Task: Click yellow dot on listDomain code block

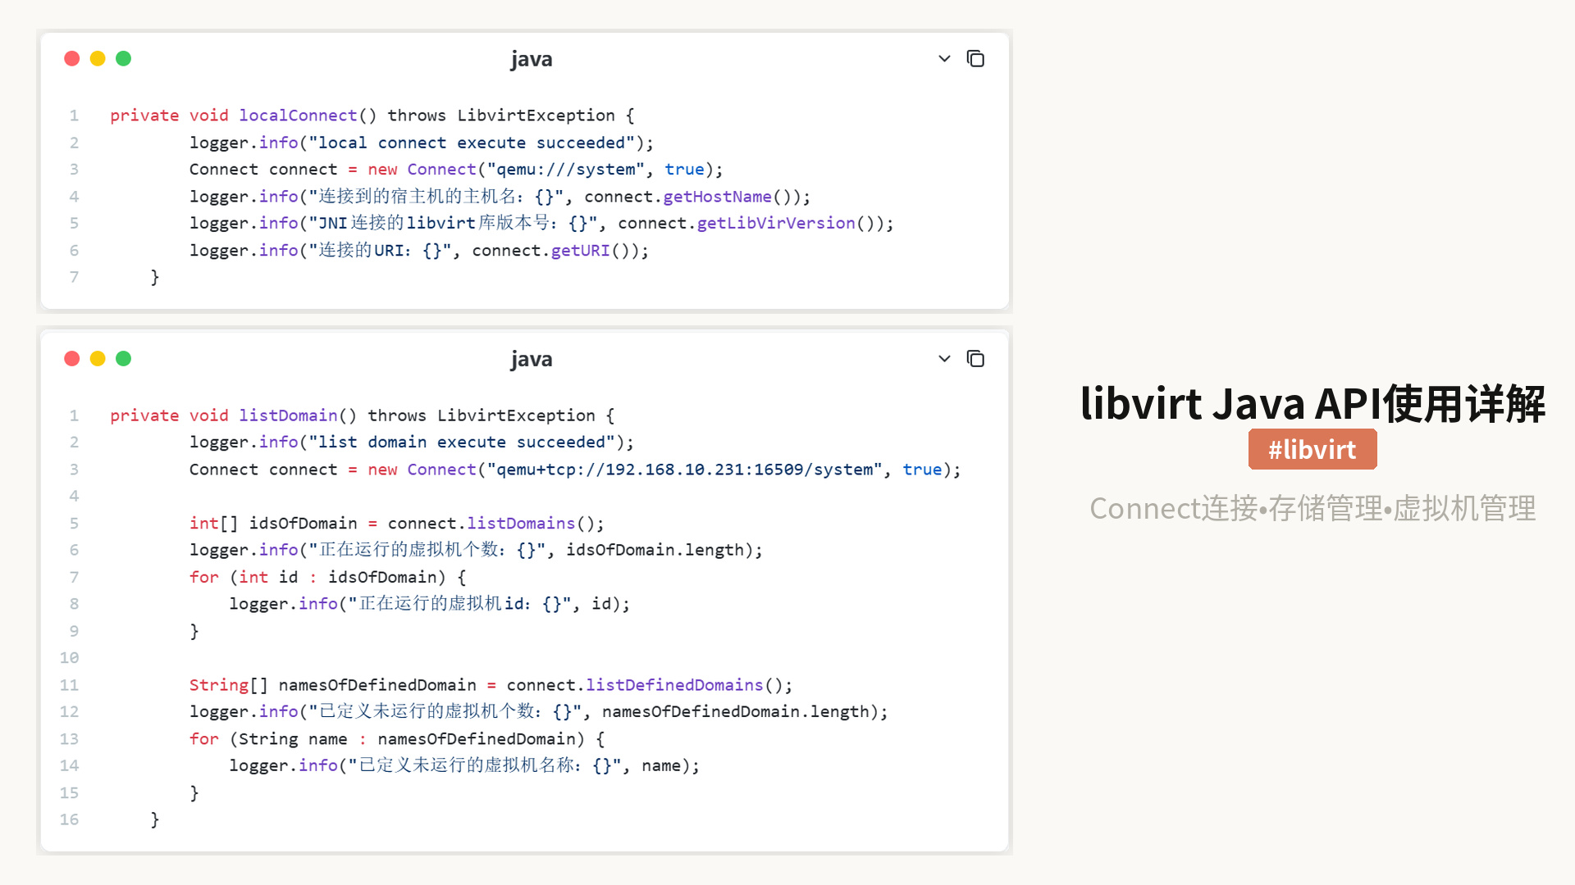Action: tap(98, 358)
